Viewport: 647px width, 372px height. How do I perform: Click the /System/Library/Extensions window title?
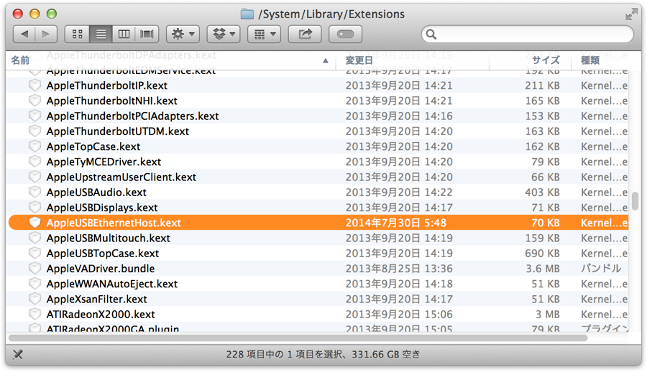(331, 14)
